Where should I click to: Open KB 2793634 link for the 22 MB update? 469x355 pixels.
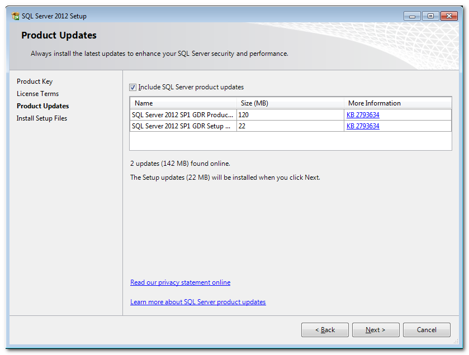click(x=363, y=126)
